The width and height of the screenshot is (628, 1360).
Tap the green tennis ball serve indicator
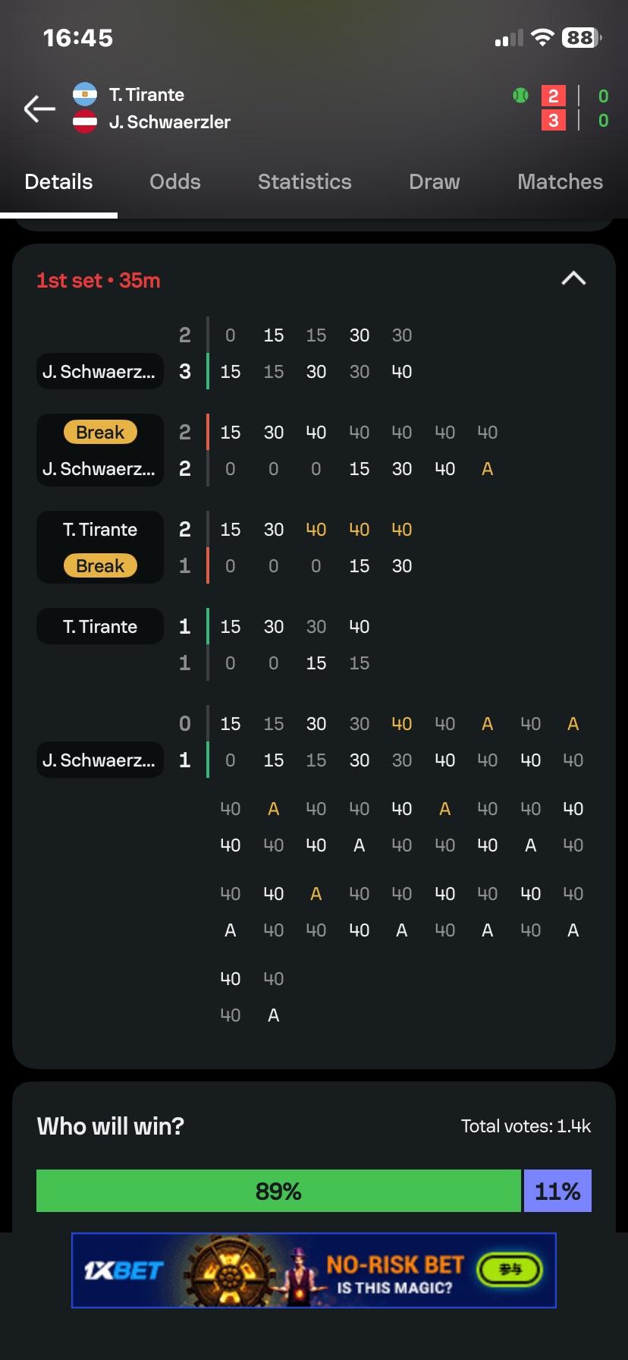520,96
